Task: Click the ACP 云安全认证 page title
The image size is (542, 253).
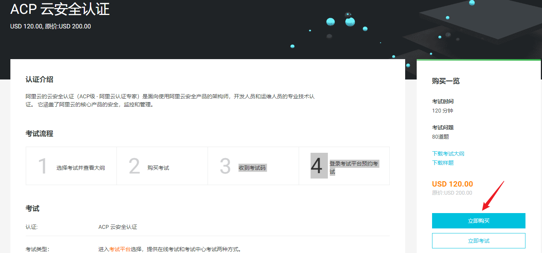Action: tap(60, 10)
